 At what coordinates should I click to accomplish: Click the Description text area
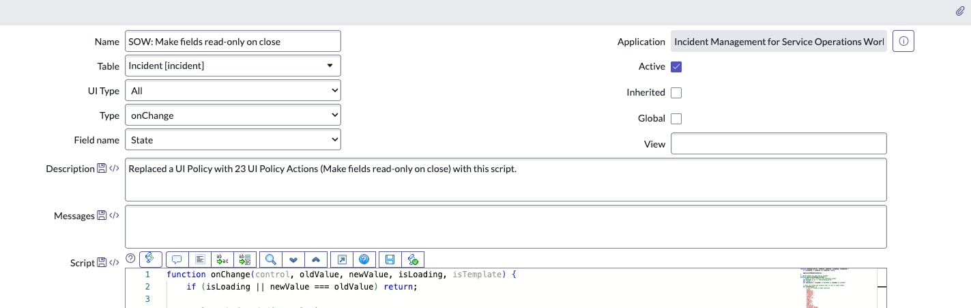coord(506,180)
